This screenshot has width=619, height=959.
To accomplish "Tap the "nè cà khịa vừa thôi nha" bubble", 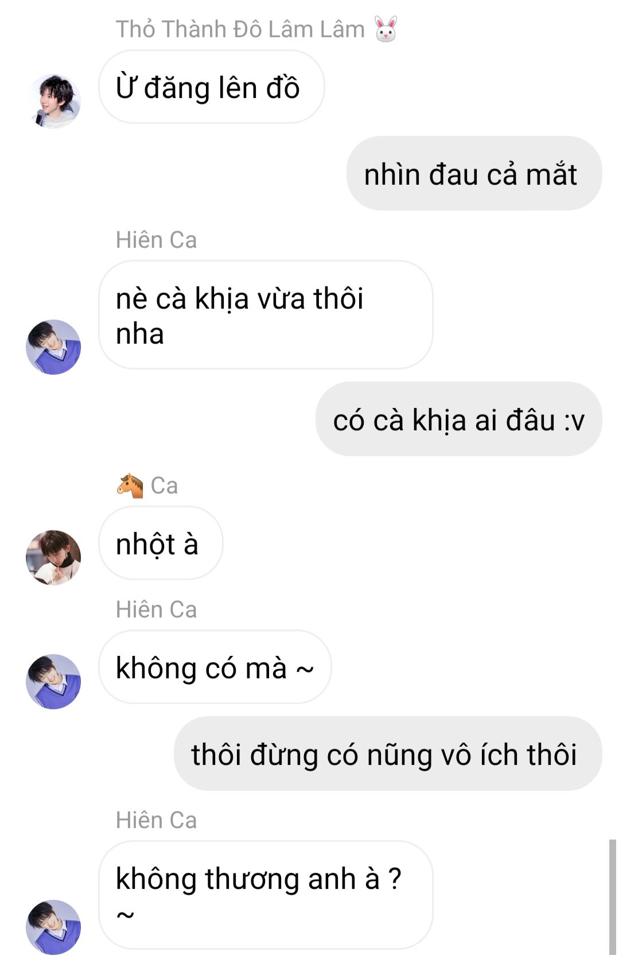I will click(266, 315).
